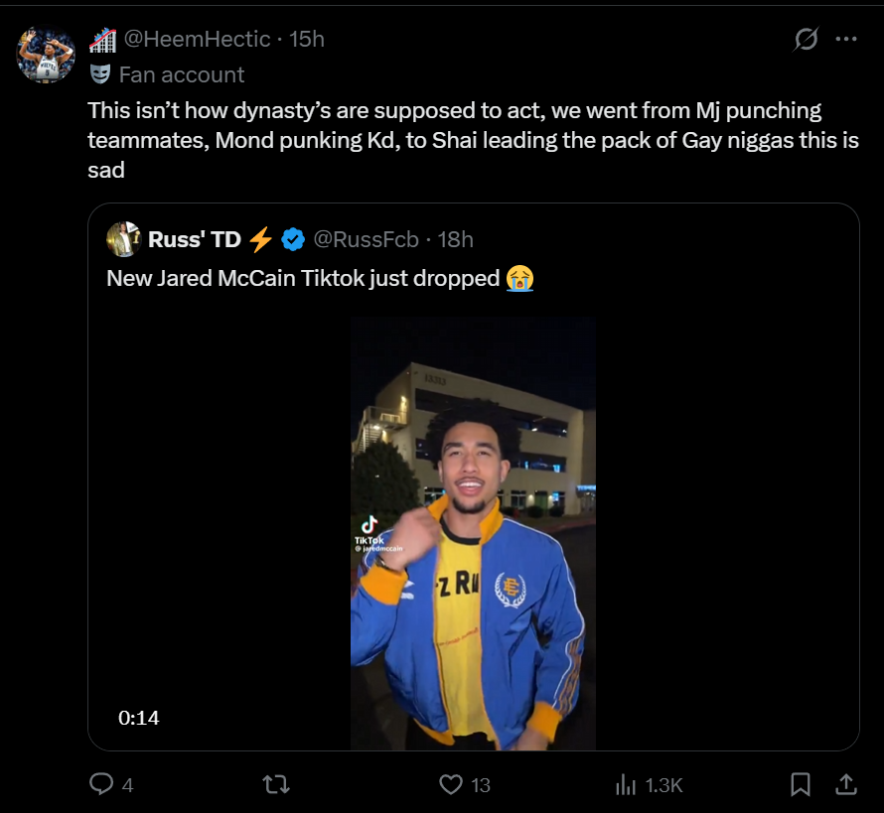Open the three-dot more options menu

pos(846,39)
